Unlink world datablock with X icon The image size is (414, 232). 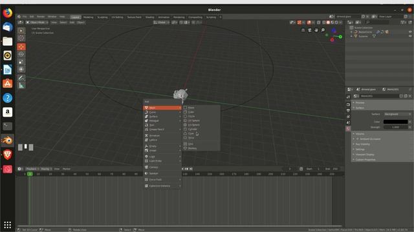(410, 96)
